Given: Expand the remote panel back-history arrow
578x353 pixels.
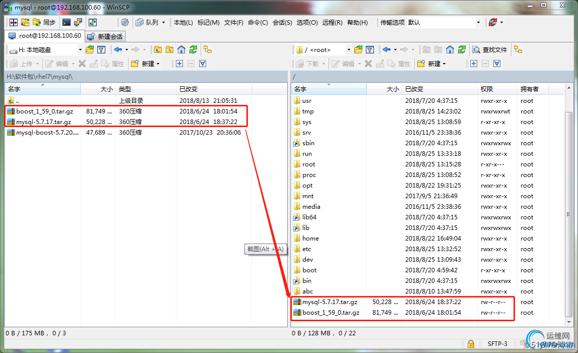Looking at the screenshot, I should pos(396,49).
